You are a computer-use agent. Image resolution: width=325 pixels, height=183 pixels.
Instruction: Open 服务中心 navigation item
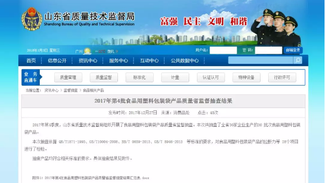point(118,61)
